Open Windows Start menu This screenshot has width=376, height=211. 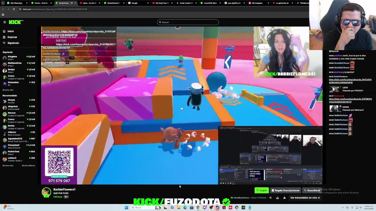pyautogui.click(x=126, y=207)
